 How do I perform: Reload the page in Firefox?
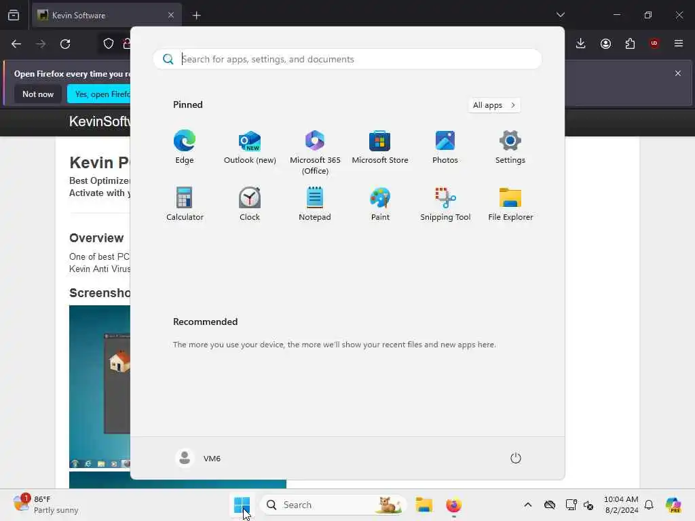point(65,44)
